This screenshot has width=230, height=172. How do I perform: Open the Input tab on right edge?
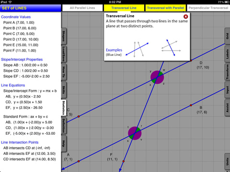(x=227, y=90)
